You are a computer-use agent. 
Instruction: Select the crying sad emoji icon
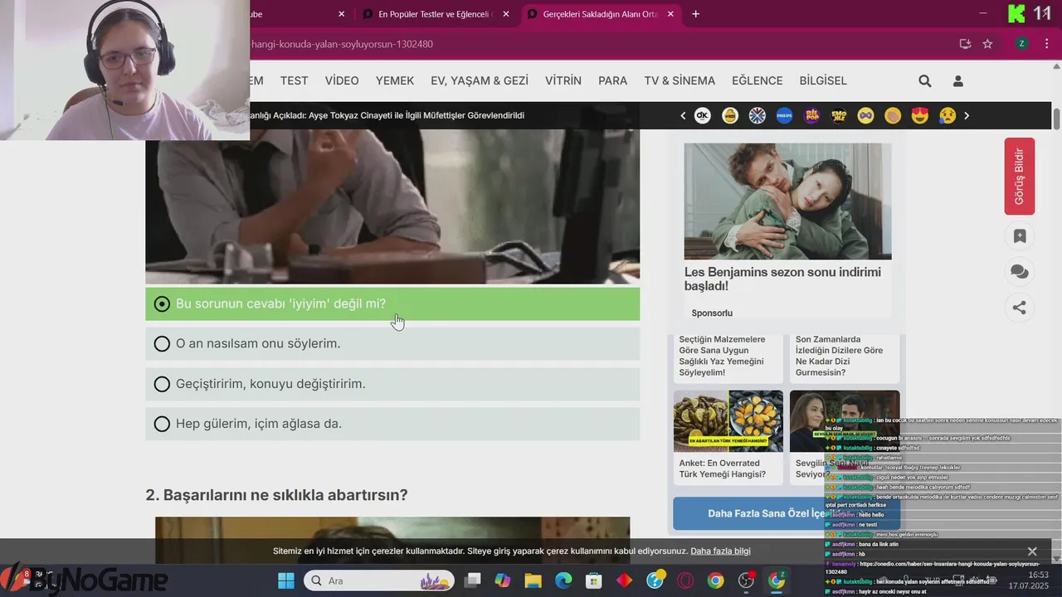[948, 116]
